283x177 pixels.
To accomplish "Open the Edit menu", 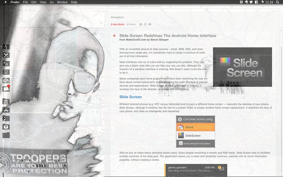I will [34, 2].
